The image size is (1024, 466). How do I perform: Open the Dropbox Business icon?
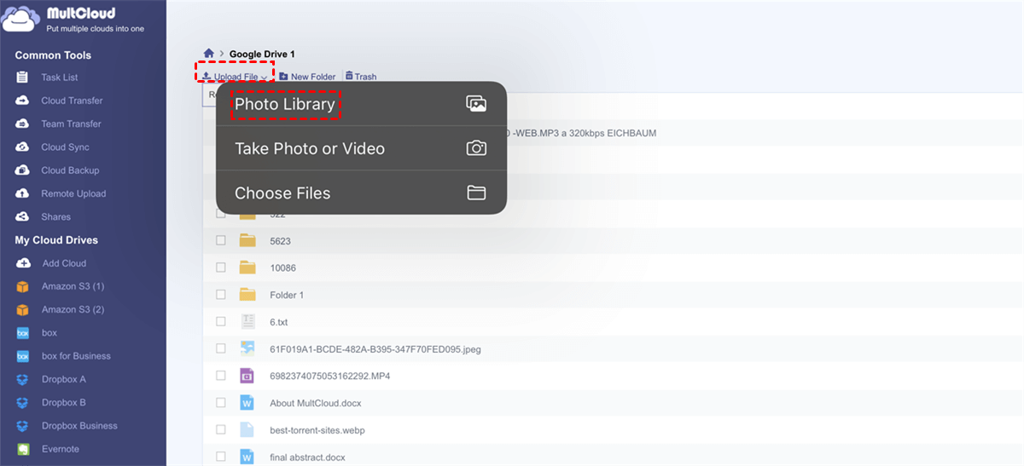point(24,426)
